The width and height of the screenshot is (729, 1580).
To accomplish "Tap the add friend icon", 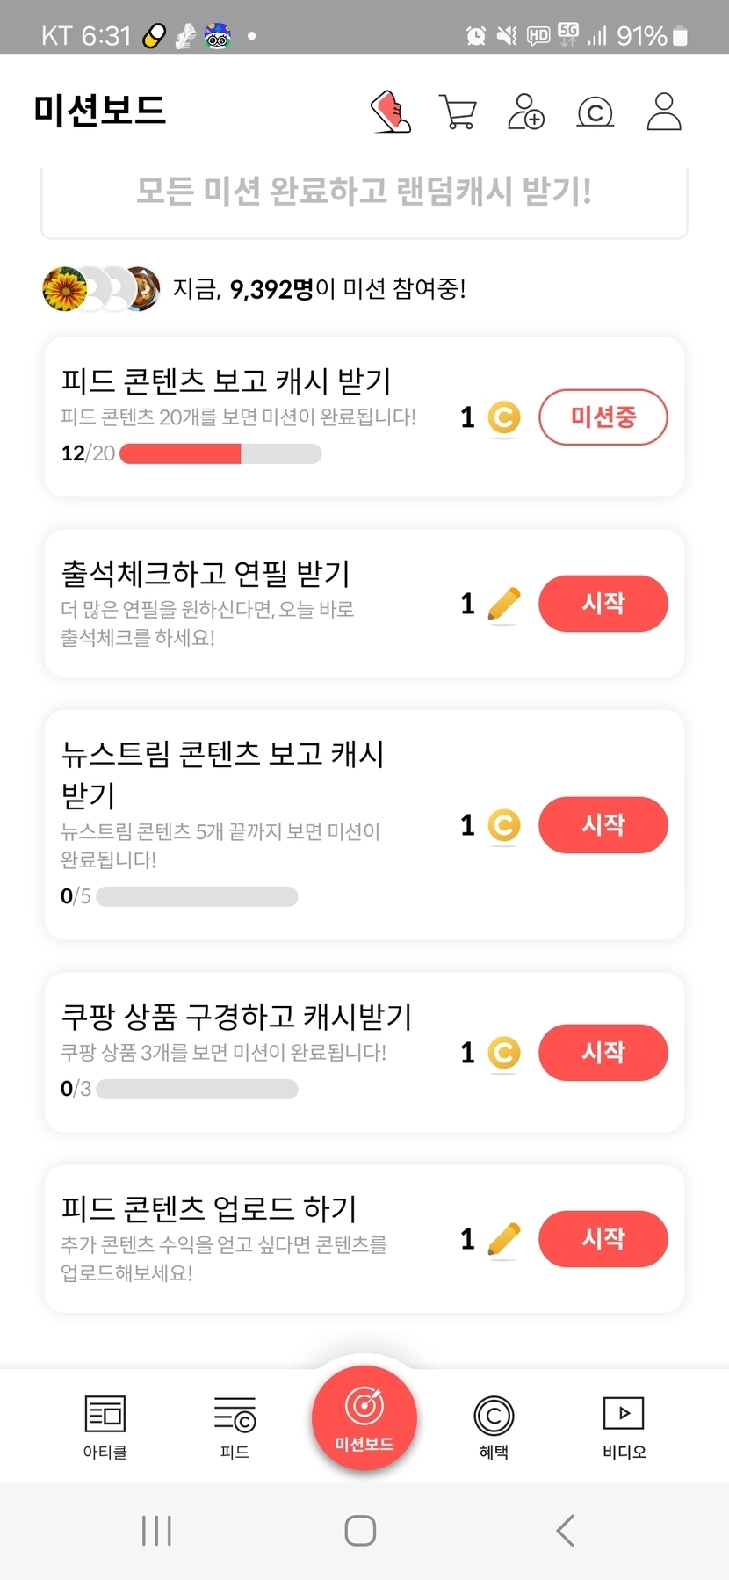I will tap(526, 112).
